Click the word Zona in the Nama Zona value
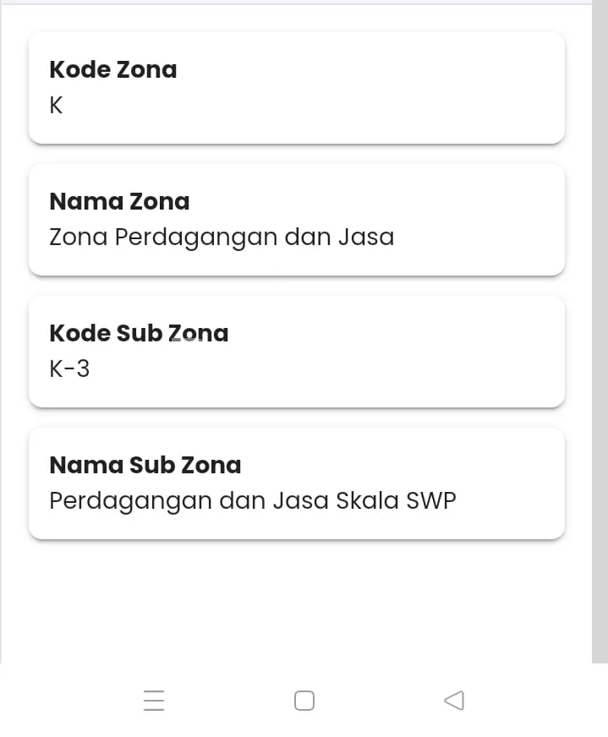Viewport: 608px width, 737px height. (x=79, y=237)
